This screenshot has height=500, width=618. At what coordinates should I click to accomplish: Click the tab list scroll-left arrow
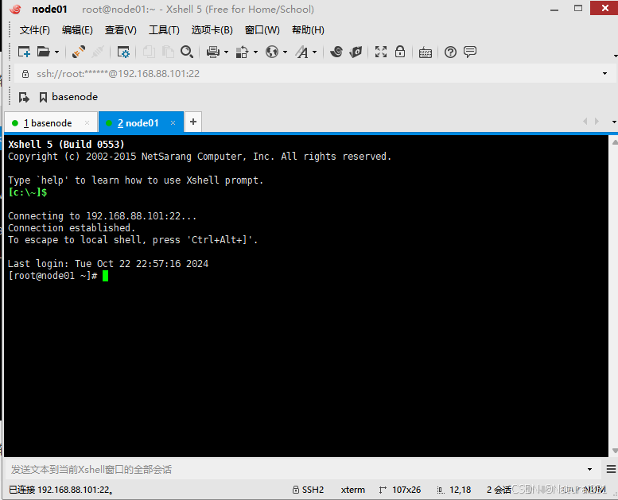coord(585,122)
